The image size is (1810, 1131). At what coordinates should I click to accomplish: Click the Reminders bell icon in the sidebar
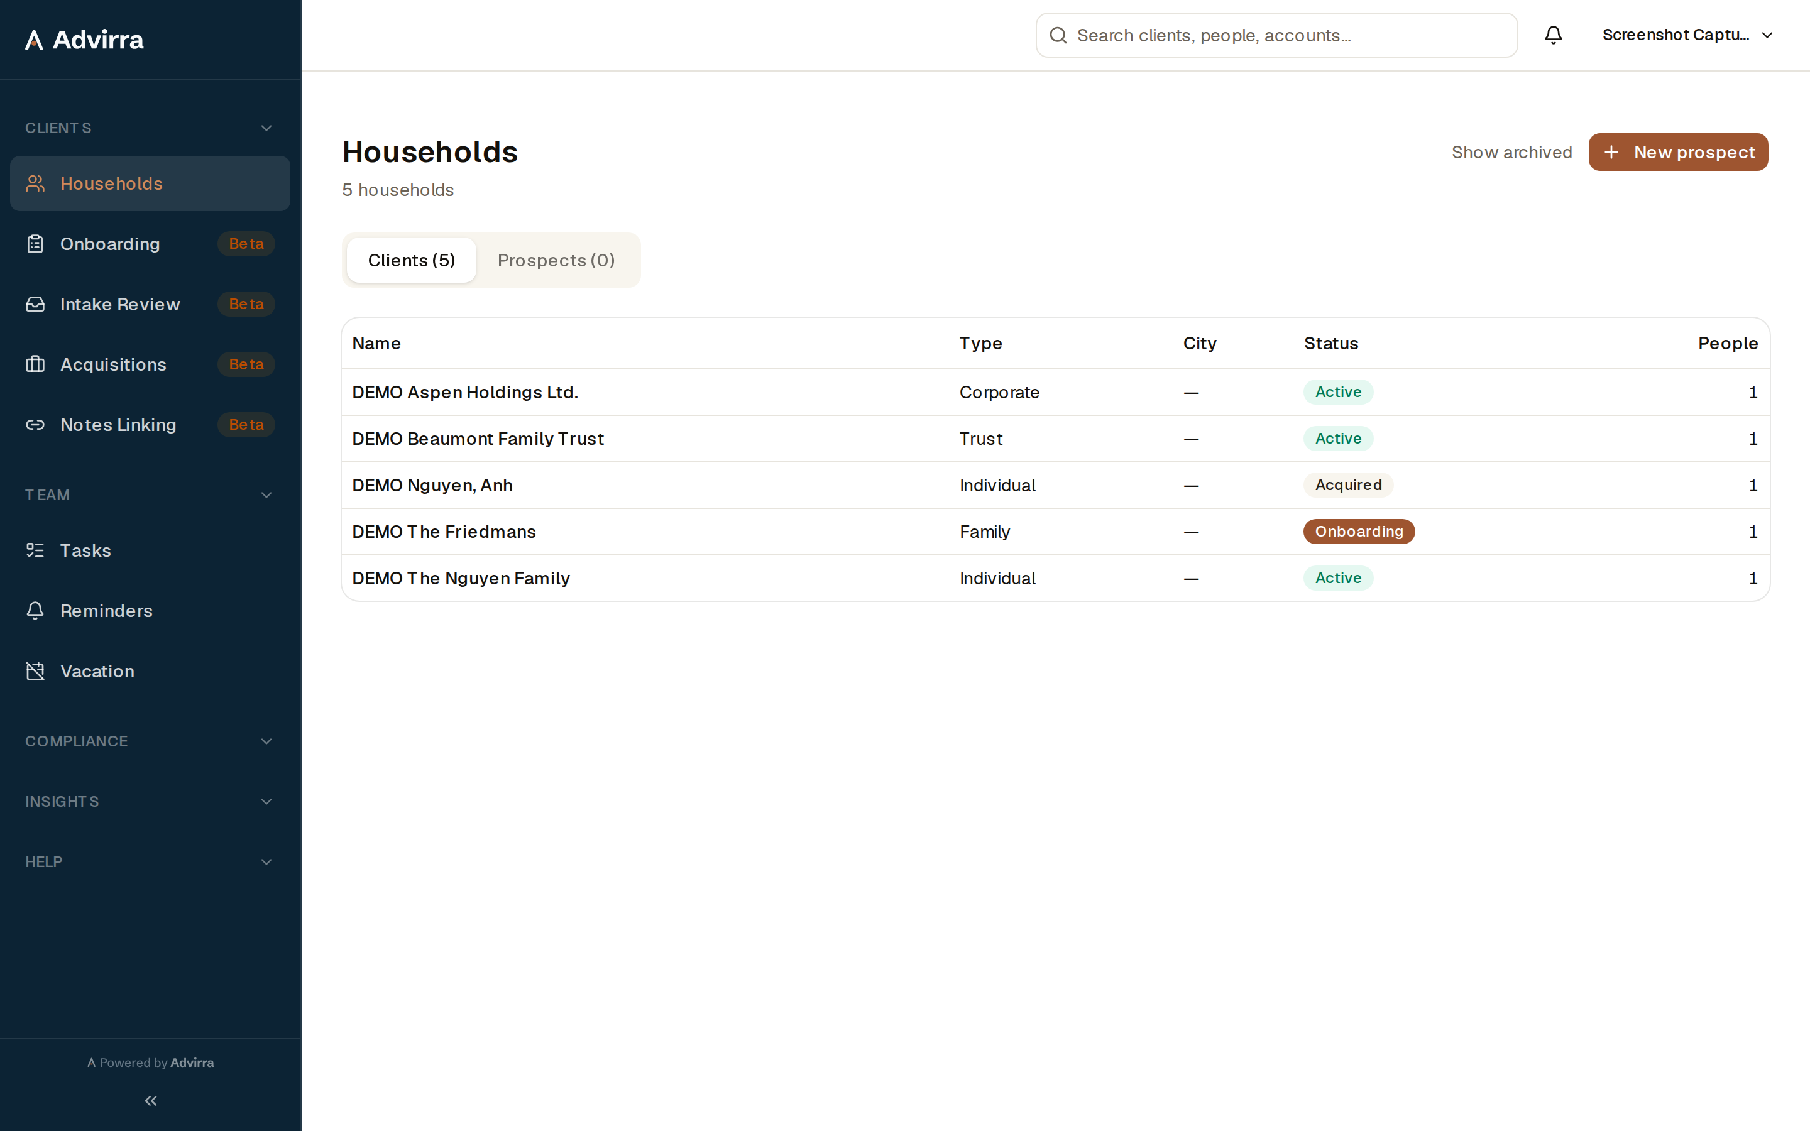(x=35, y=611)
